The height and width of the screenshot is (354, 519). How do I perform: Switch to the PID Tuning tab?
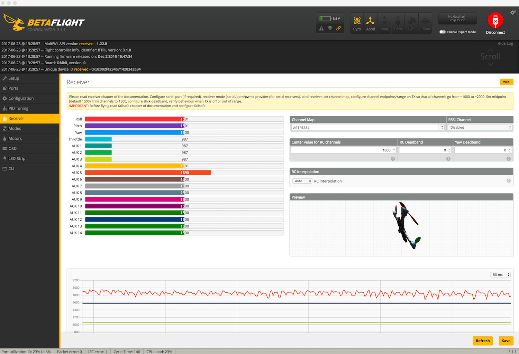tap(18, 109)
